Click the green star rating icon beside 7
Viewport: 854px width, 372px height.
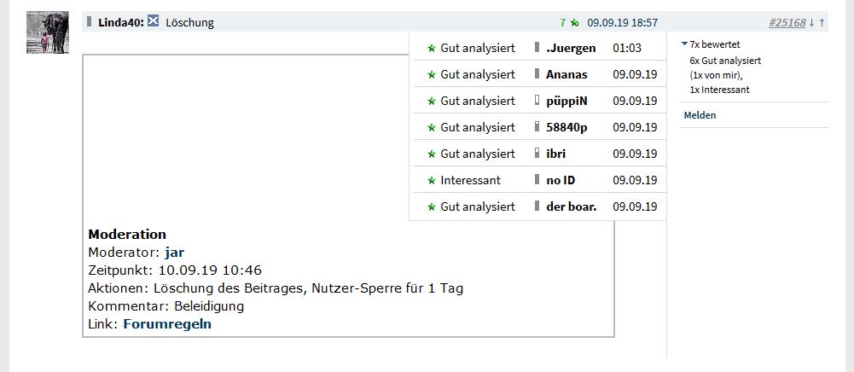click(575, 23)
